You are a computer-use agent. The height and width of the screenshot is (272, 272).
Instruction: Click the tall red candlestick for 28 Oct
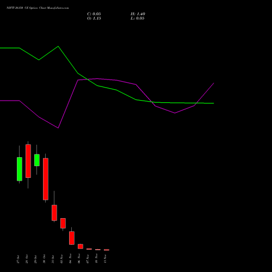point(28,161)
